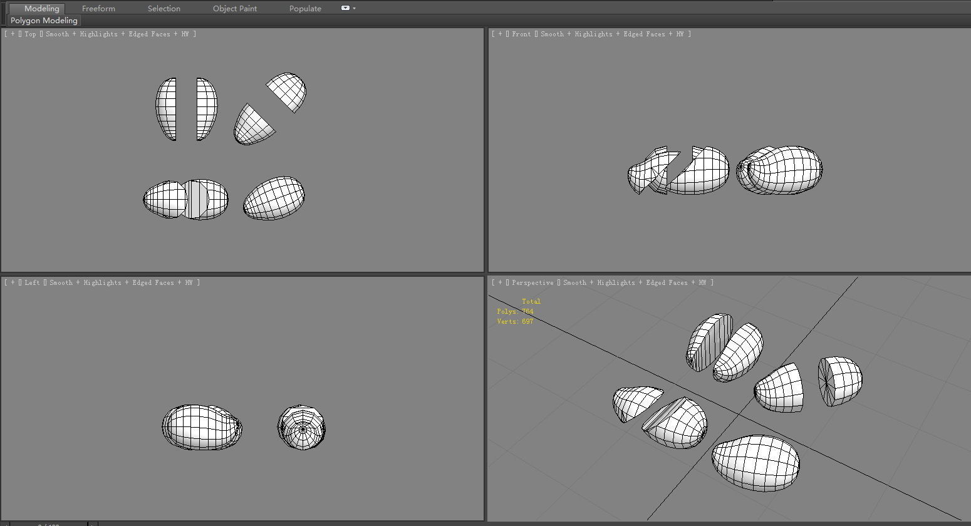Select the side-view egg in Left viewport

click(202, 427)
